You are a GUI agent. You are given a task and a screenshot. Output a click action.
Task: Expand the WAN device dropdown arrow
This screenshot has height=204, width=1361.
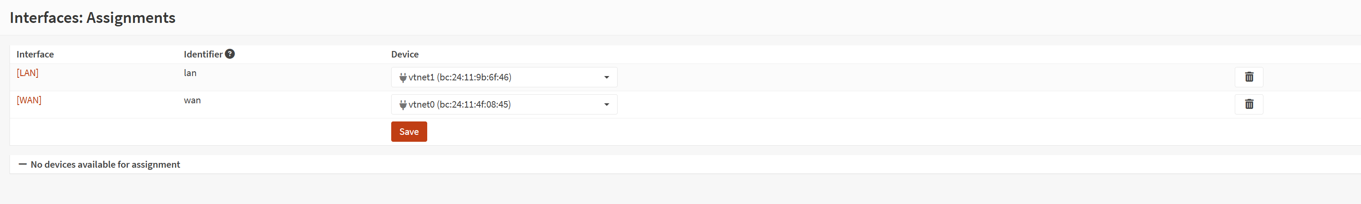[606, 105]
